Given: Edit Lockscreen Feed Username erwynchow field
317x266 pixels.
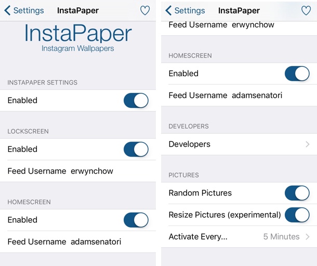Looking at the screenshot, I should 78,171.
